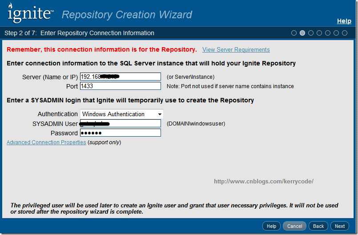Image resolution: width=358 pixels, height=235 pixels.
Task: Click the SYSADMIN User input field
Action: coord(121,123)
